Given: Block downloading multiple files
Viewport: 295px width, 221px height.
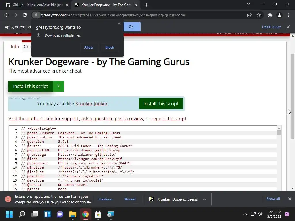Looking at the screenshot, I should (110, 47).
